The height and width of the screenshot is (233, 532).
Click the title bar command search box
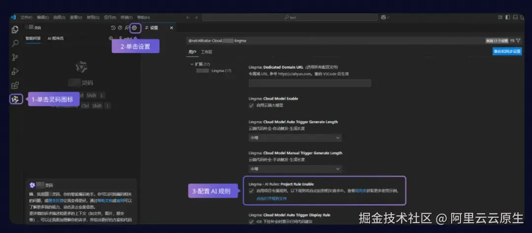tap(290, 17)
